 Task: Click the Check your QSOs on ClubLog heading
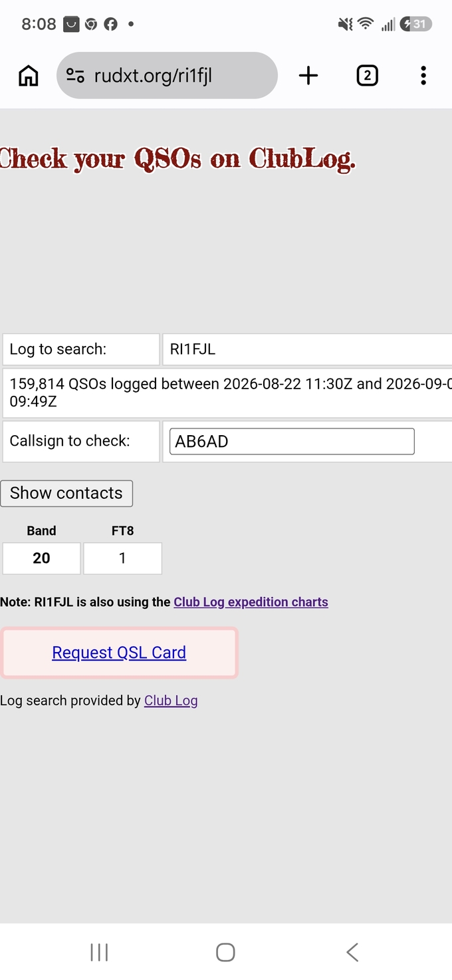coord(177,159)
